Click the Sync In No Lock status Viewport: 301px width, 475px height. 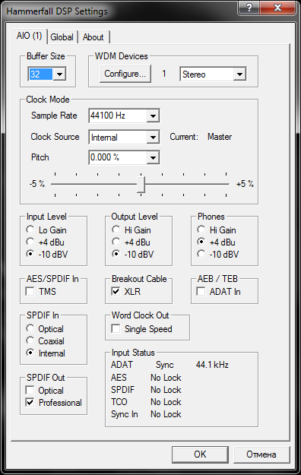click(166, 414)
